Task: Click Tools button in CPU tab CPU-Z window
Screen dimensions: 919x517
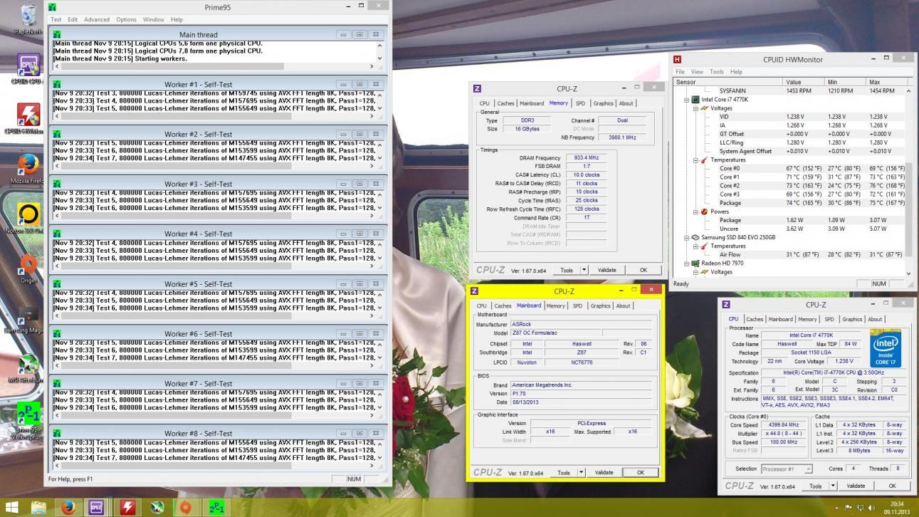Action: pyautogui.click(x=814, y=486)
